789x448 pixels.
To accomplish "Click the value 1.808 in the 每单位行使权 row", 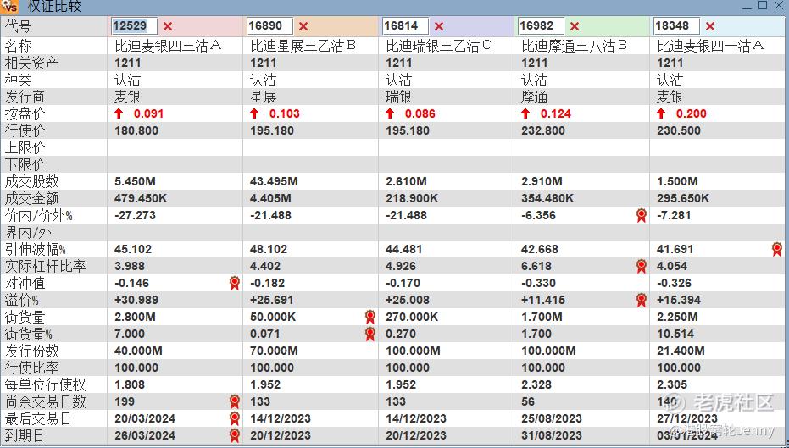I will [130, 384].
